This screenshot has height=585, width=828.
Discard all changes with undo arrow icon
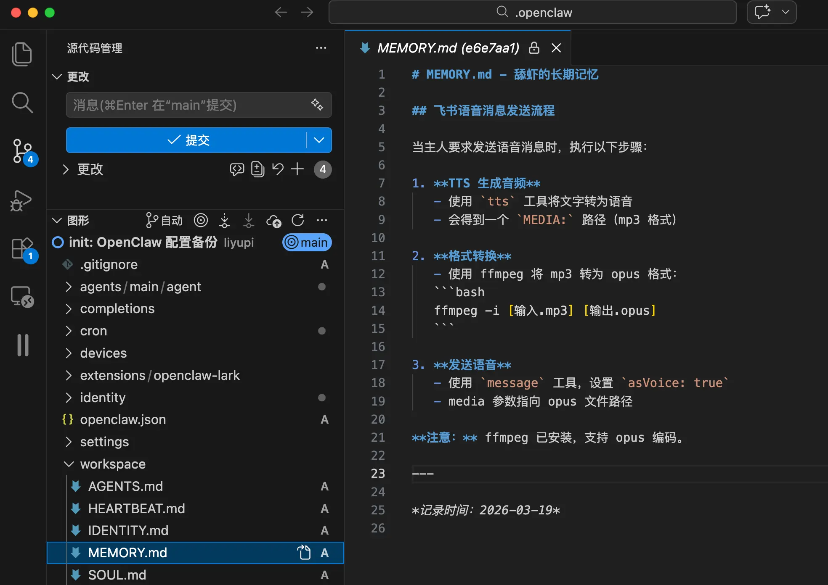click(x=278, y=169)
